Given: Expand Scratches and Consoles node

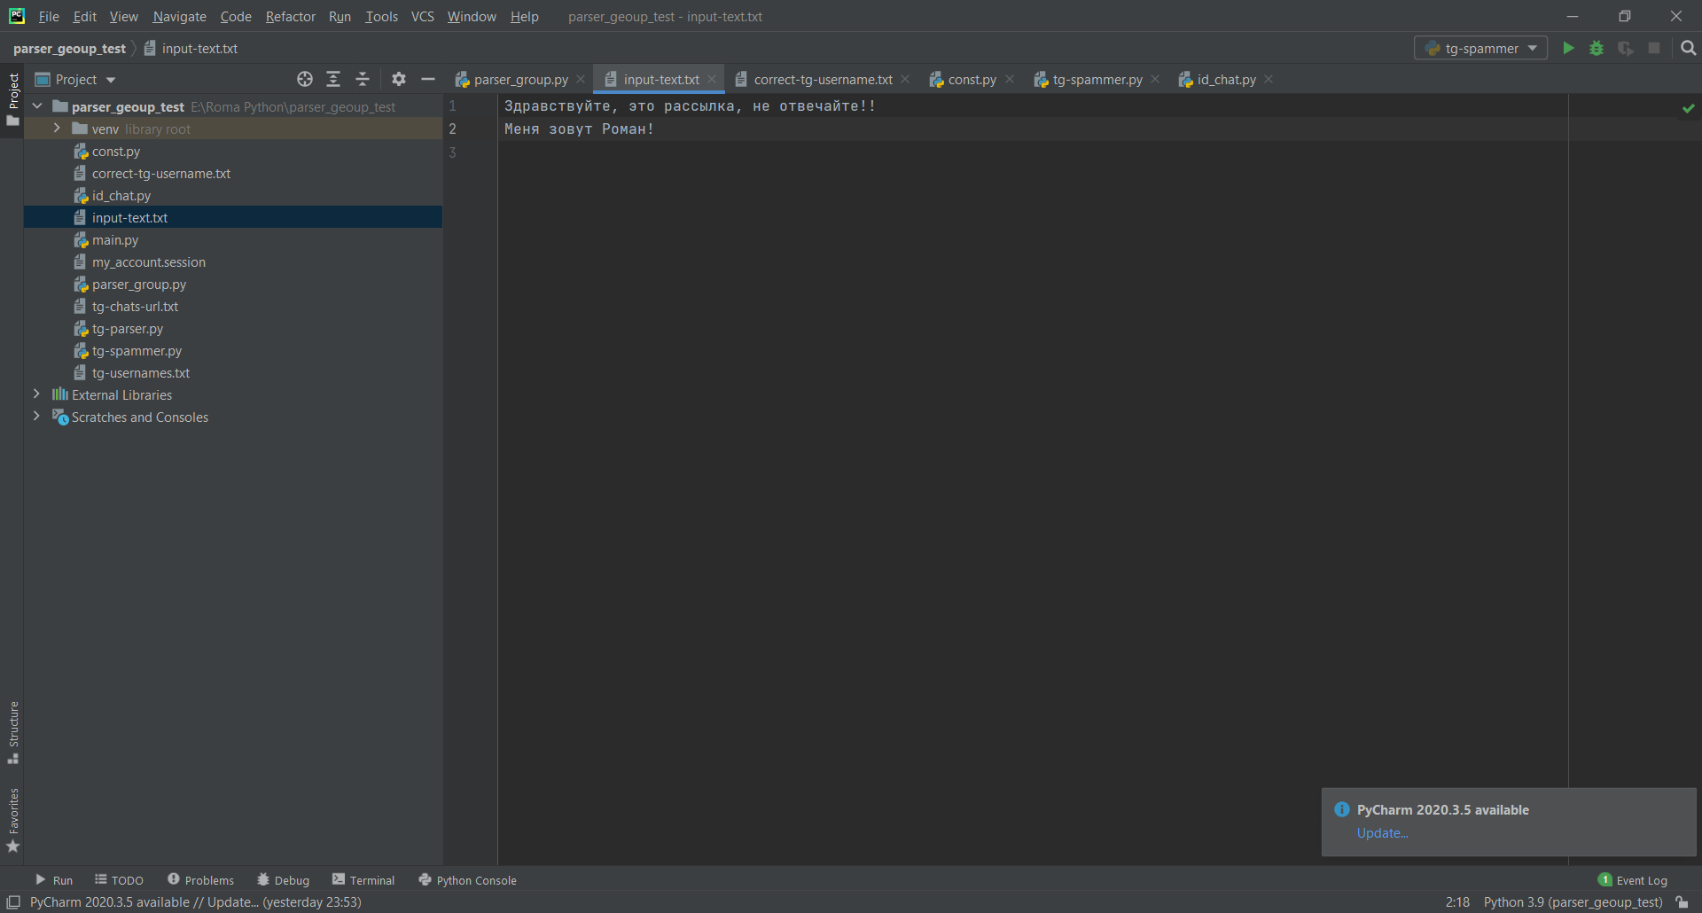Looking at the screenshot, I should tap(36, 417).
